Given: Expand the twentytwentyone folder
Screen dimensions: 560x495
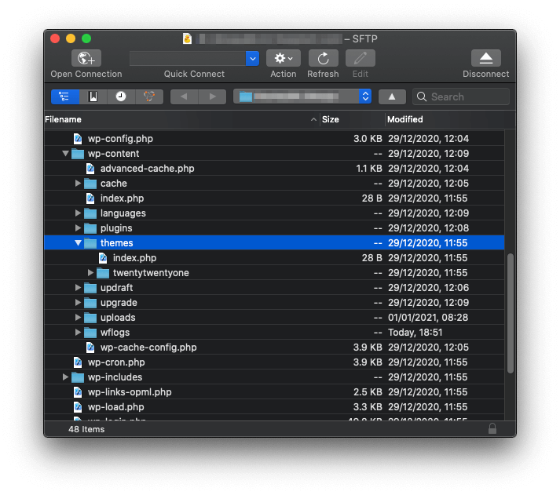Looking at the screenshot, I should (x=90, y=273).
